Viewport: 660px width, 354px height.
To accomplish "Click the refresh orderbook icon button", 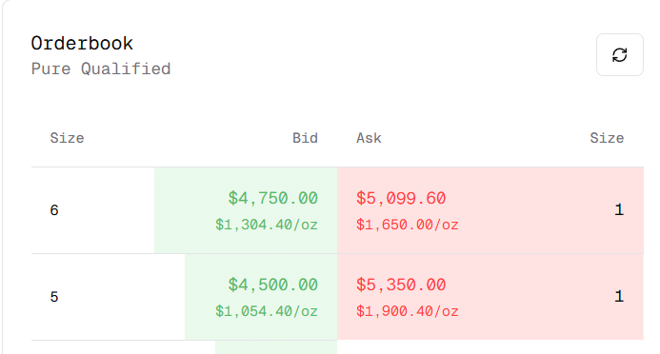I will click(620, 55).
